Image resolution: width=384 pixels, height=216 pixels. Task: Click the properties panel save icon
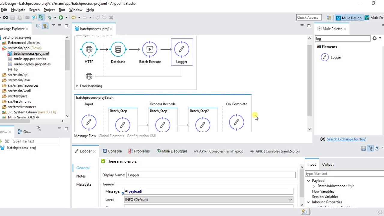[x=364, y=148]
